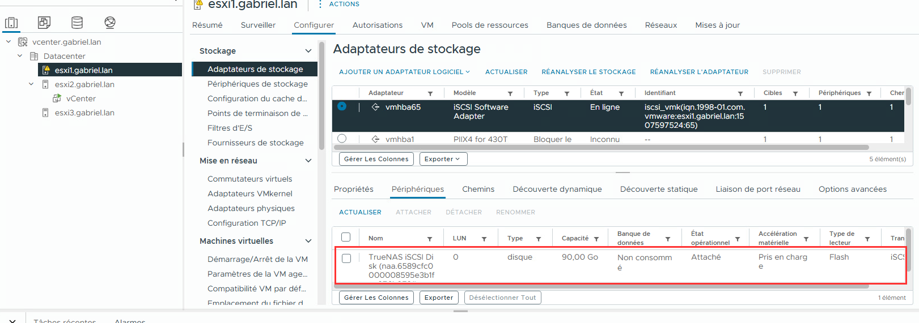The width and height of the screenshot is (919, 323).
Task: Open the Storage inventory view icon
Action: 77,23
